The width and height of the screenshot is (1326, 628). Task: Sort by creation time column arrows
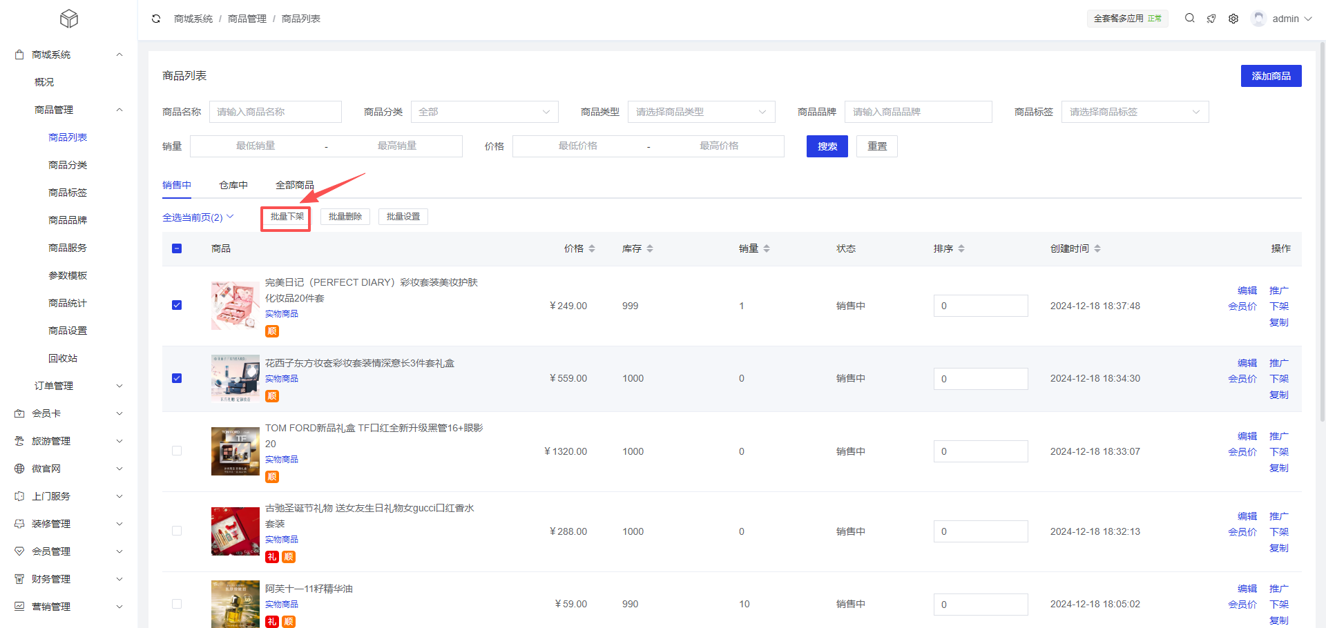1097,248
